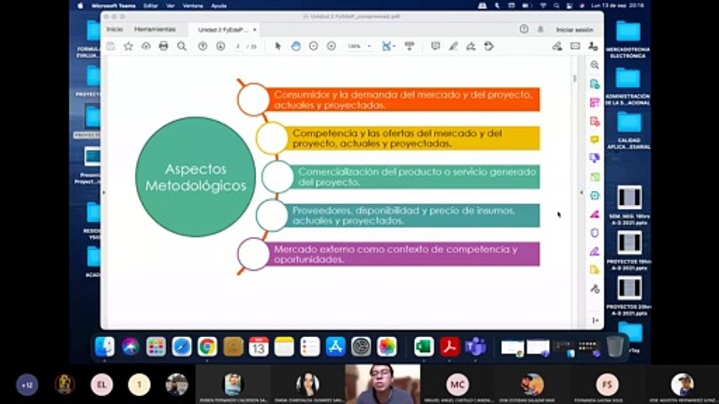Open Editar menu in the menu bar

151,6
